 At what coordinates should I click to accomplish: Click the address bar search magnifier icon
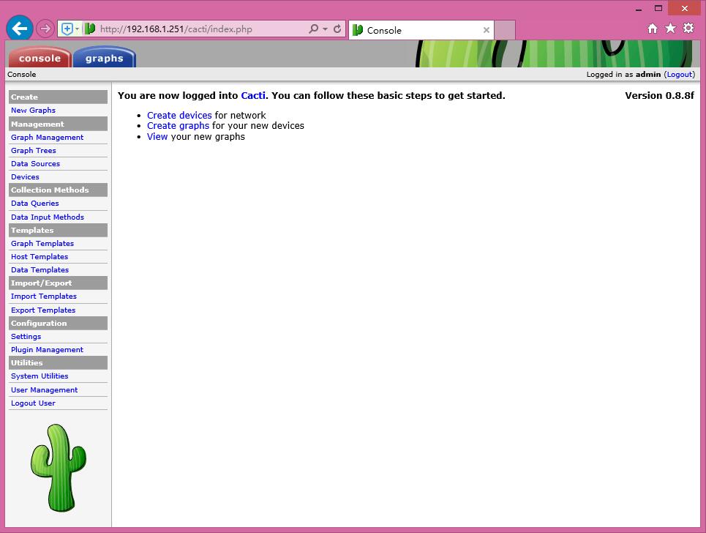(x=313, y=29)
